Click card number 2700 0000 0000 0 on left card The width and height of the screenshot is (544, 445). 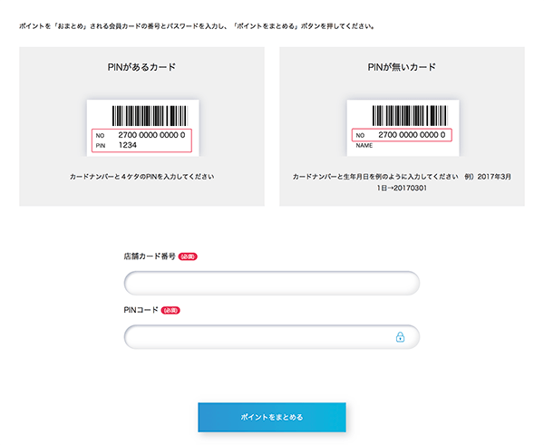click(x=151, y=135)
